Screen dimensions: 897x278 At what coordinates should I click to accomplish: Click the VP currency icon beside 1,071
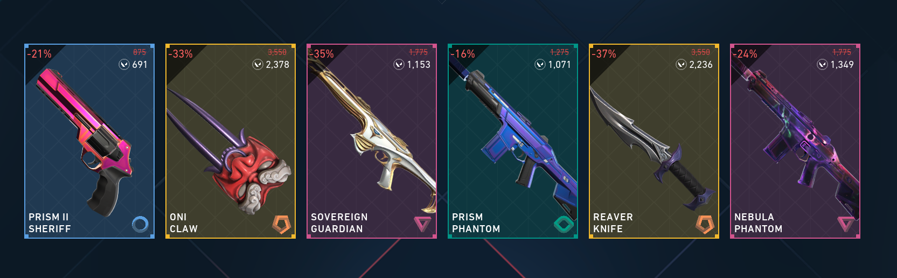click(x=540, y=65)
